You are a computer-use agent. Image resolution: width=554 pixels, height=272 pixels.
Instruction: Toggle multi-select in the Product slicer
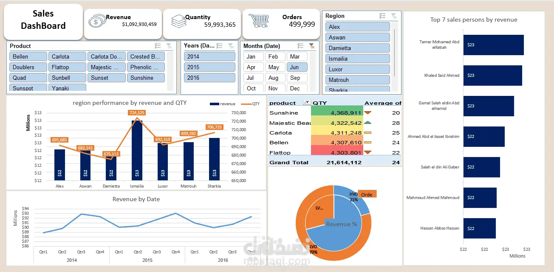158,46
